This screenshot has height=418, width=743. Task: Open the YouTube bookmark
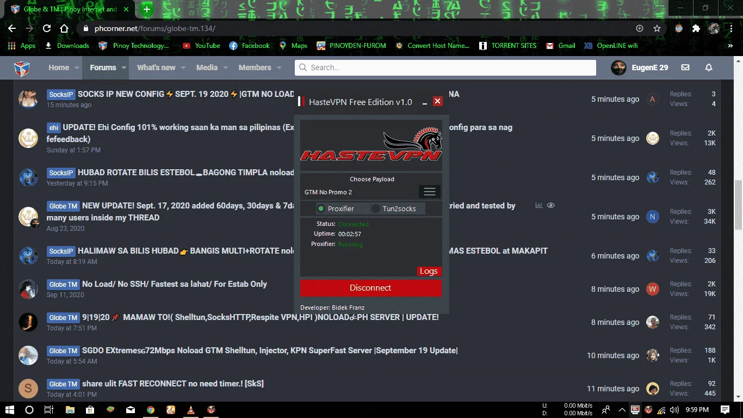click(x=201, y=46)
